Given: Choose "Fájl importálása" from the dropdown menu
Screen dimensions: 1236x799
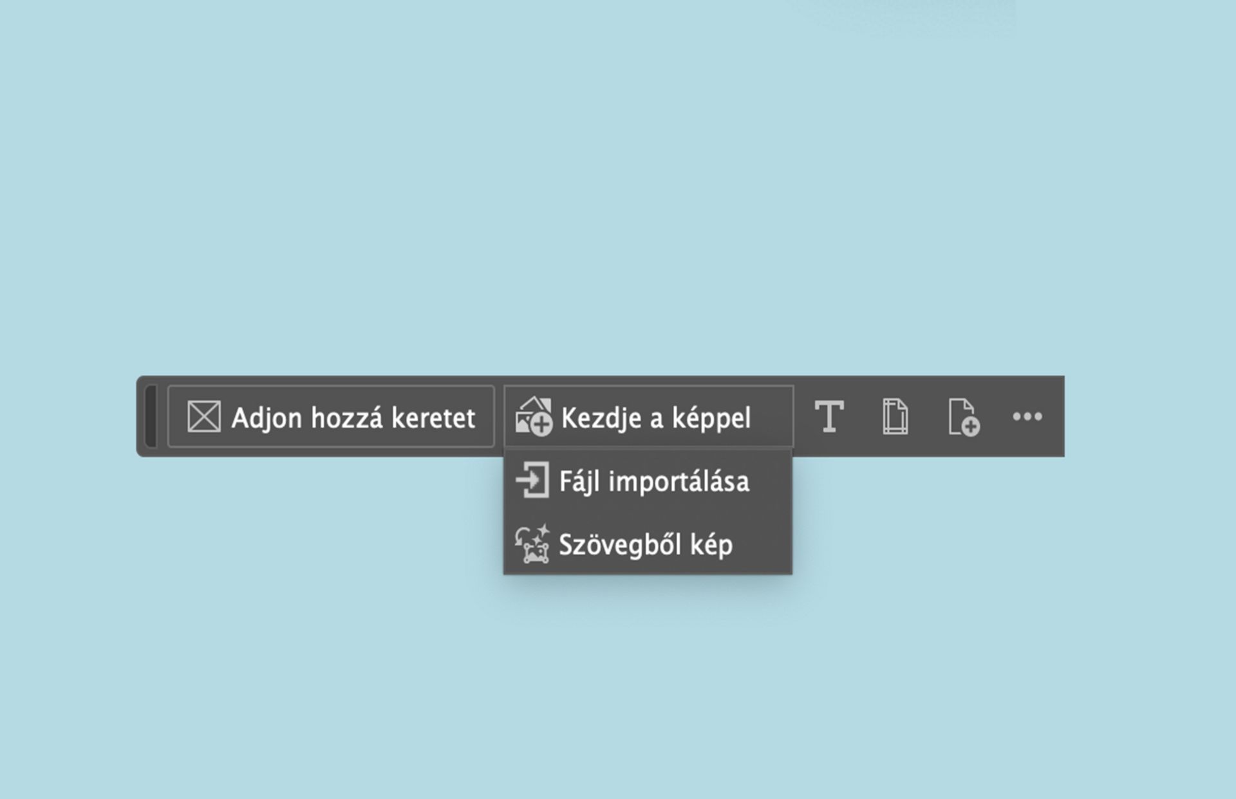Looking at the screenshot, I should (x=653, y=481).
